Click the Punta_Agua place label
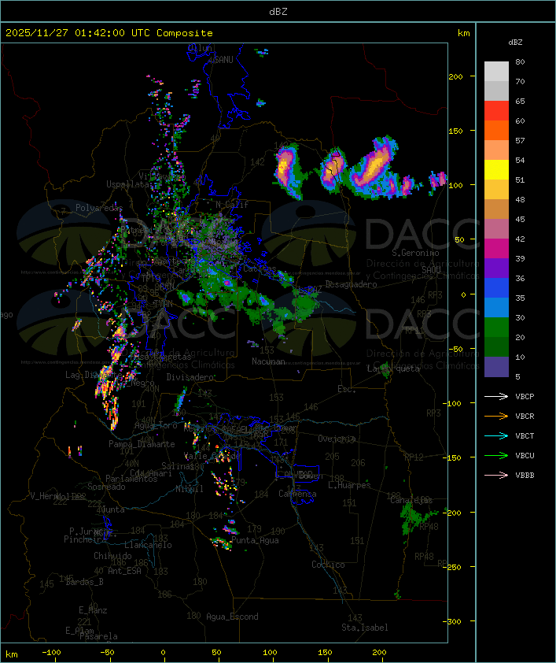 coord(255,540)
